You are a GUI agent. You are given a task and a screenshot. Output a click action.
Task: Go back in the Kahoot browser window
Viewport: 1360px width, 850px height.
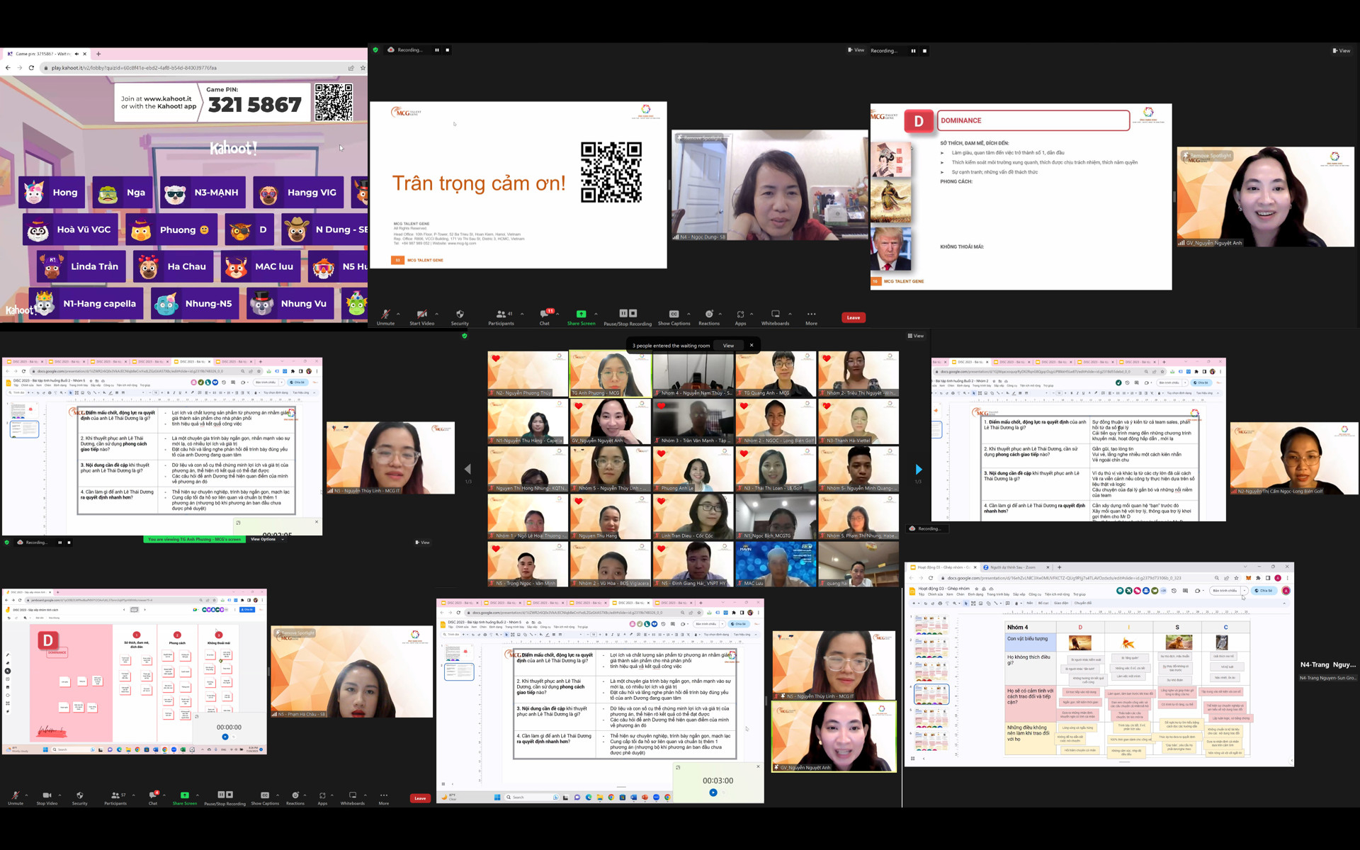[x=8, y=68]
